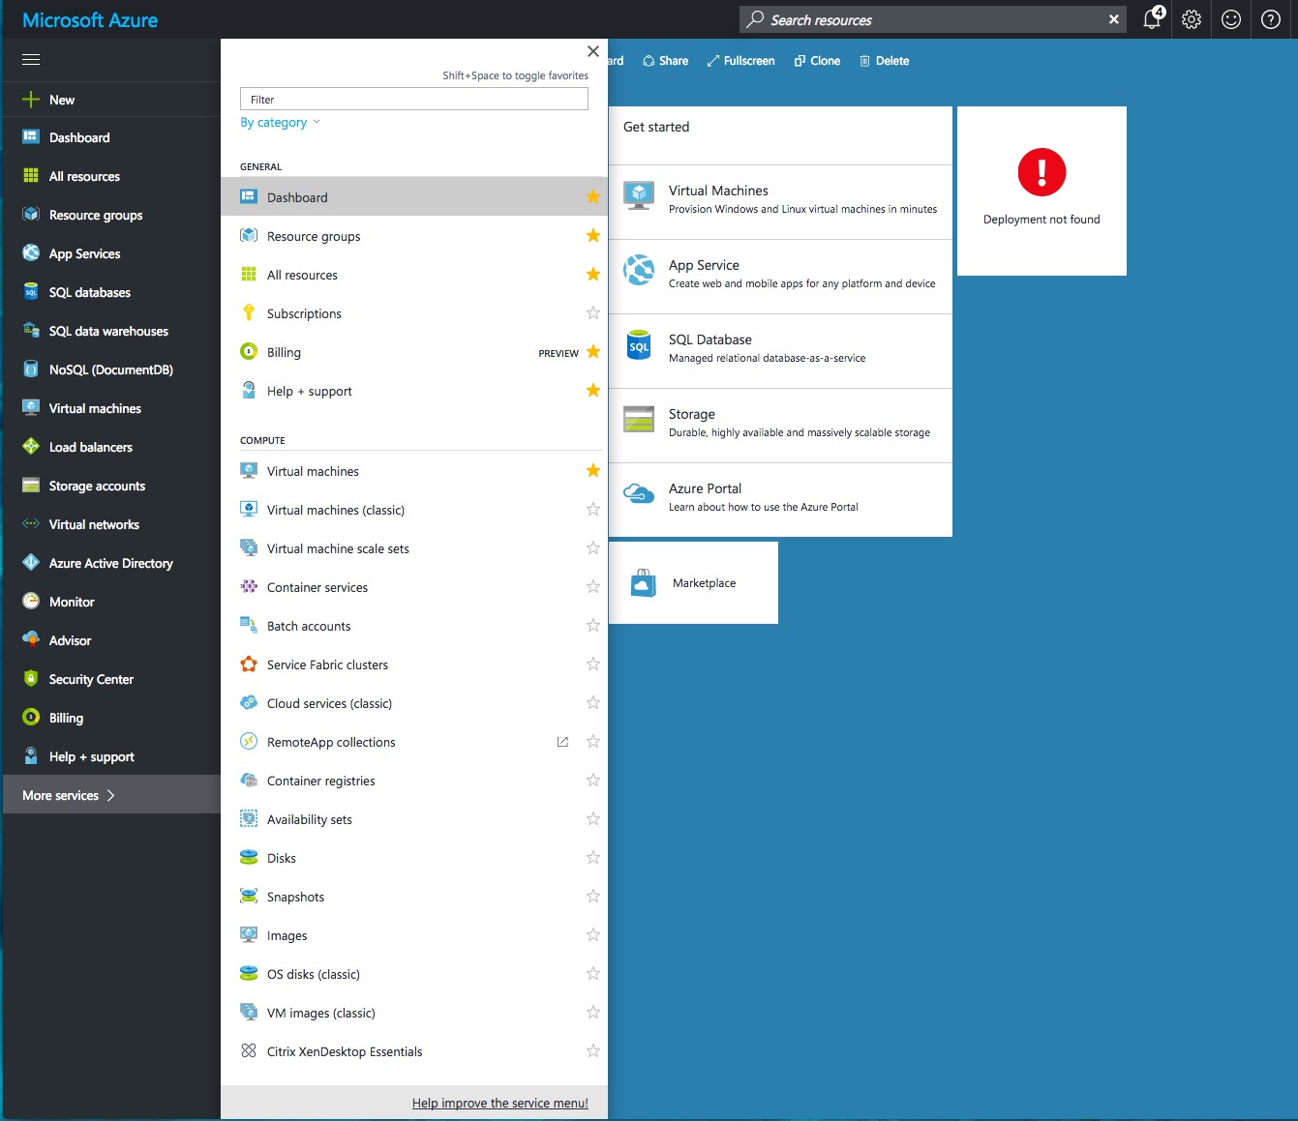The image size is (1298, 1121).
Task: Open external link icon for RemoteApp collections
Action: click(x=562, y=742)
